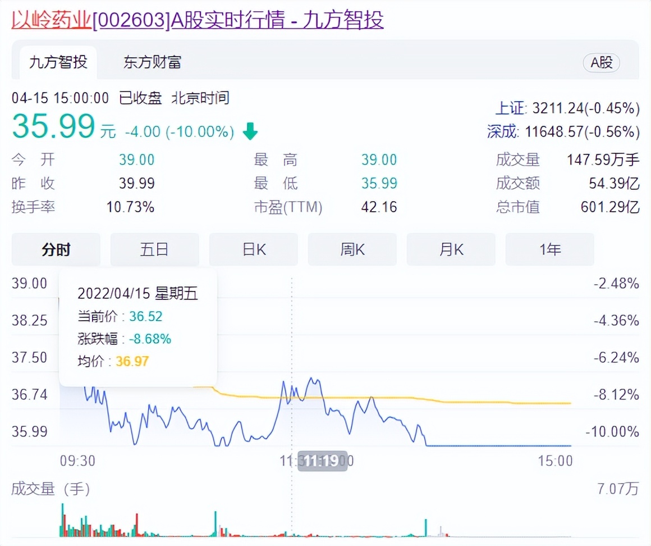651x546 pixels.
Task: Click the 深成 index quote
Action: tap(563, 131)
